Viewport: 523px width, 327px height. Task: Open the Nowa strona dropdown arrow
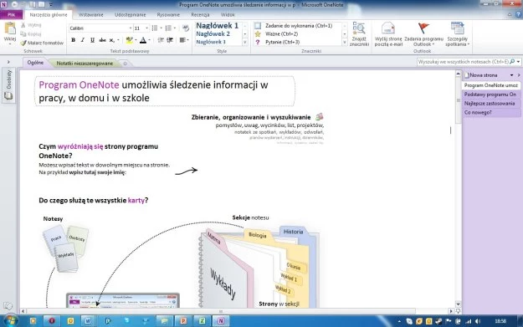coord(511,75)
